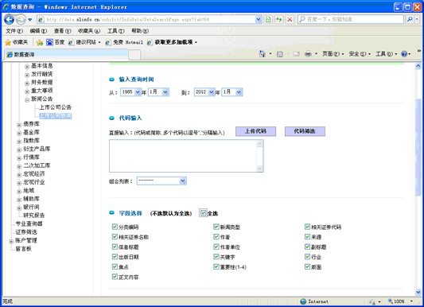Click the Home icon in command bar

point(262,54)
